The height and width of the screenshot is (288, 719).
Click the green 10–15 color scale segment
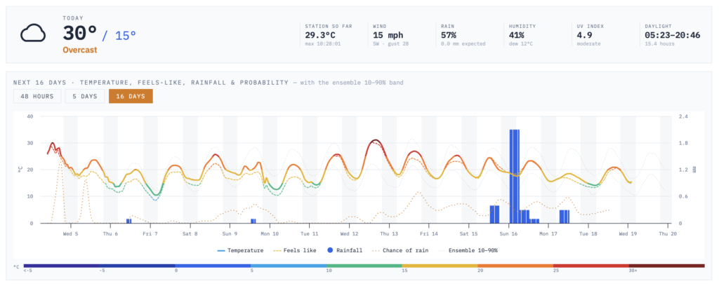[x=364, y=266]
